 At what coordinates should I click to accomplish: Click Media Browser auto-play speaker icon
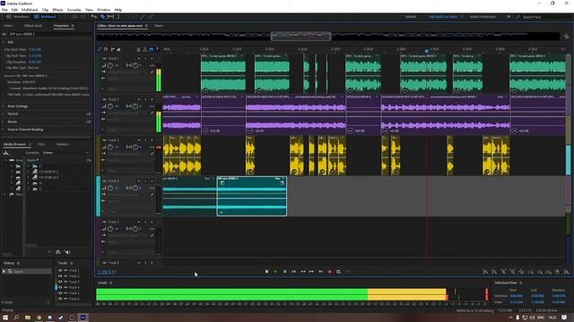pos(67,252)
